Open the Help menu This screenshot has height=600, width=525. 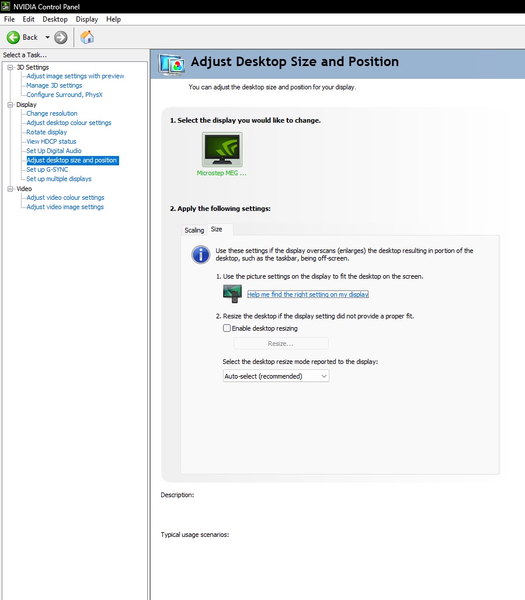pyautogui.click(x=113, y=19)
